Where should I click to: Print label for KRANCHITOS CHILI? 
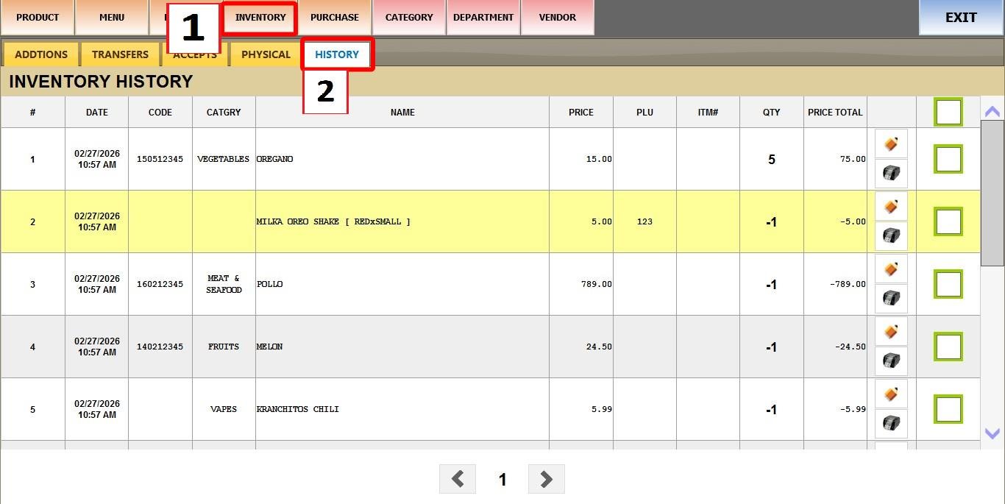pyautogui.click(x=890, y=424)
